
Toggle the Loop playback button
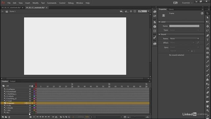coord(56,117)
